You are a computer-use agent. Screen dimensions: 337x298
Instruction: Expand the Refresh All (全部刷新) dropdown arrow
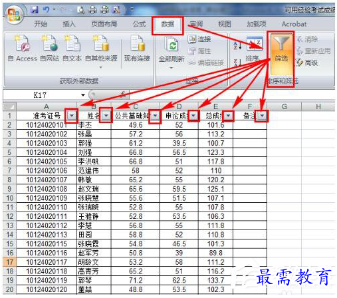[x=171, y=68]
